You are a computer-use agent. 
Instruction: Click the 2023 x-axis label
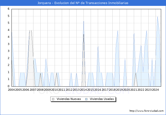pyautogui.click(x=148, y=90)
